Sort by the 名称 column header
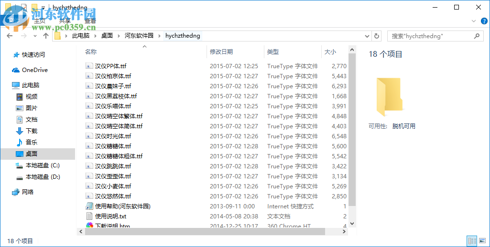Viewport: 490px width, 247px height. pos(91,52)
